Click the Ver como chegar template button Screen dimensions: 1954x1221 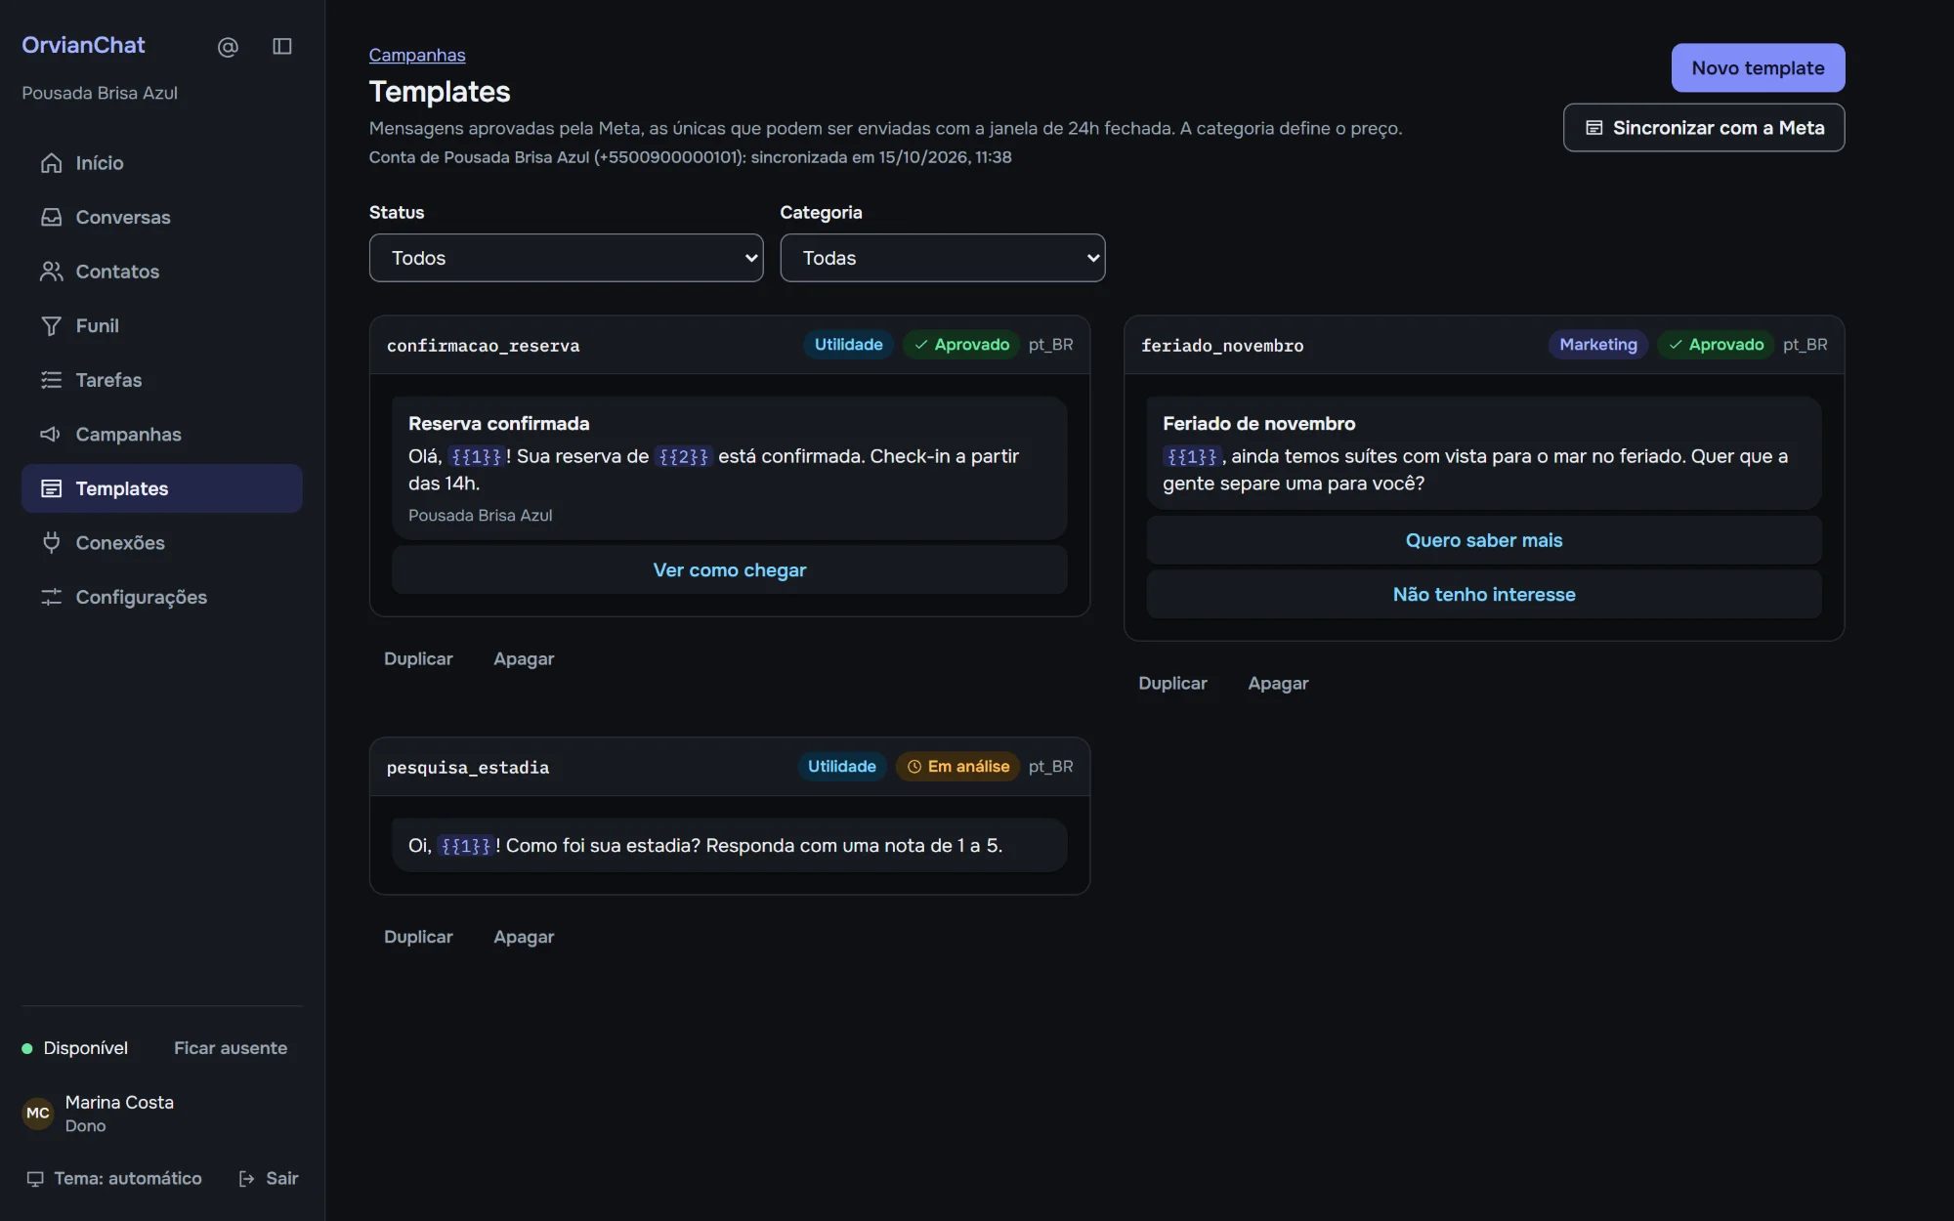729,569
